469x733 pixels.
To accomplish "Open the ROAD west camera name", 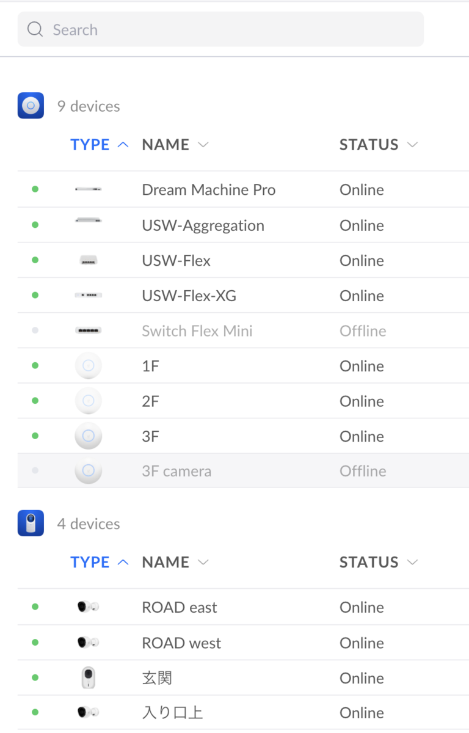I will (x=181, y=643).
